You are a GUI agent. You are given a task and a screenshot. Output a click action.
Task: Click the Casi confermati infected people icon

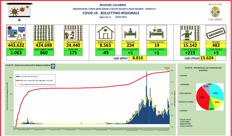click(x=72, y=32)
